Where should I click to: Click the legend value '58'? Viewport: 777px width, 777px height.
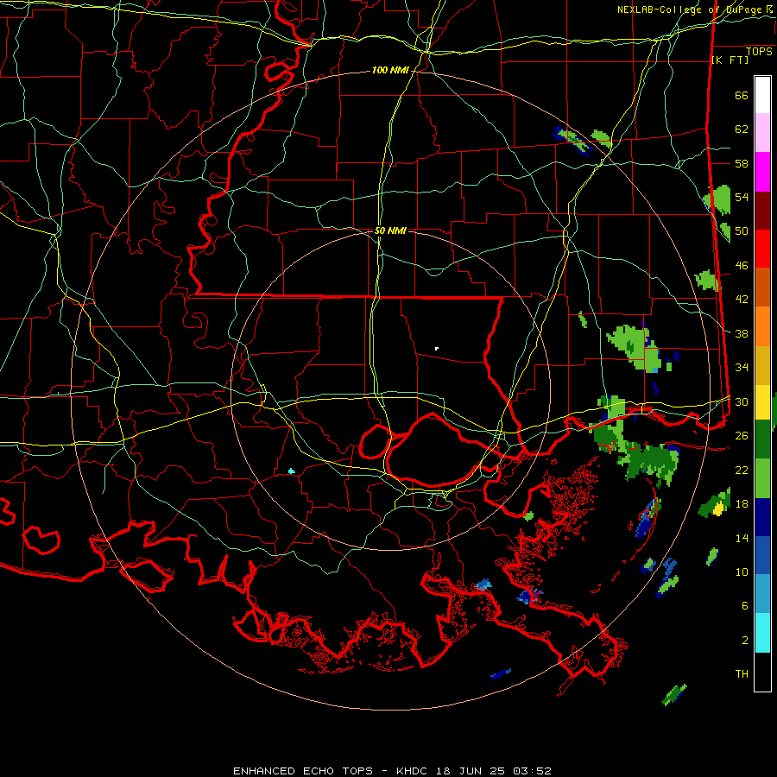click(742, 163)
